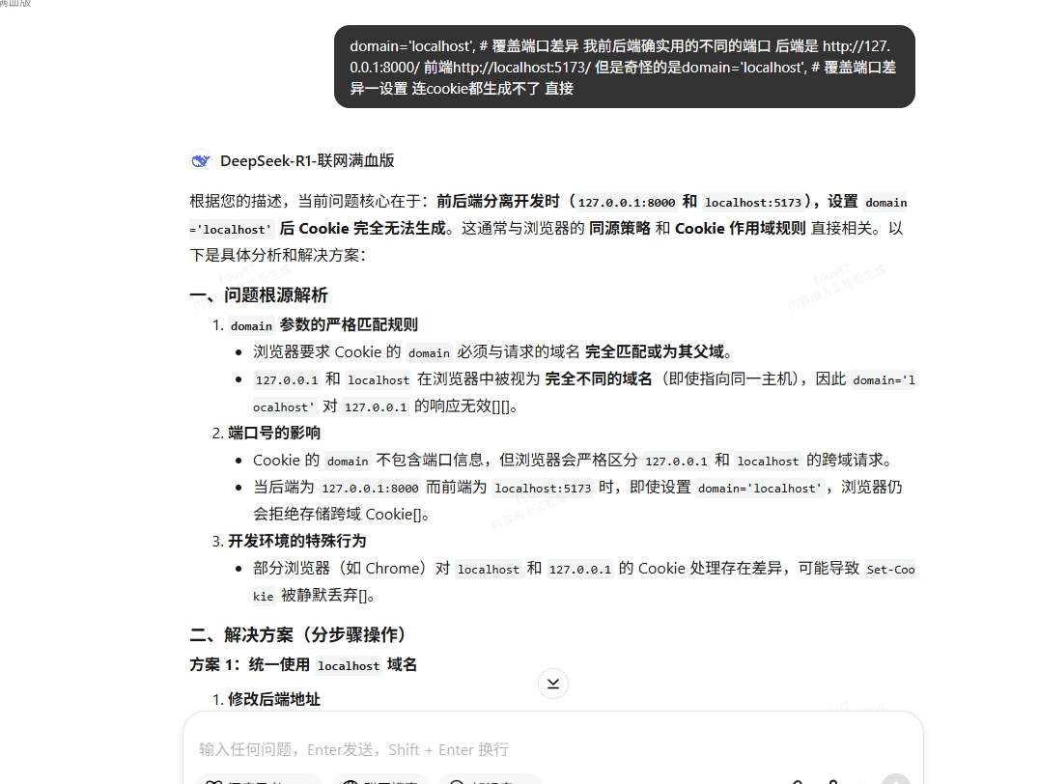Click the item title 开发环境的特殊行为
The width and height of the screenshot is (1039, 784).
click(296, 541)
